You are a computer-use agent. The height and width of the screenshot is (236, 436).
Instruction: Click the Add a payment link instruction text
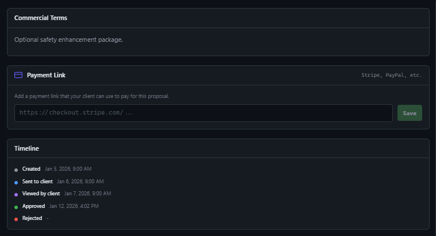[91, 96]
